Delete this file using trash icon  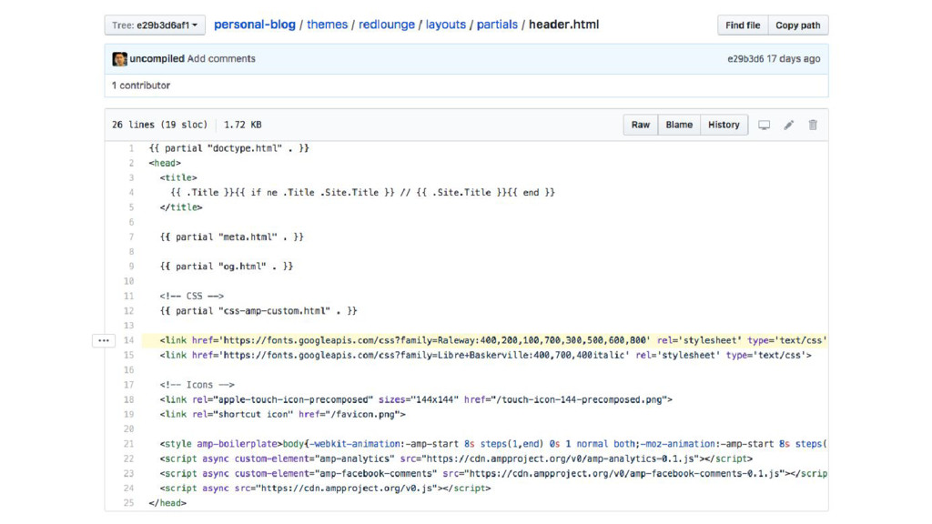[x=813, y=125]
